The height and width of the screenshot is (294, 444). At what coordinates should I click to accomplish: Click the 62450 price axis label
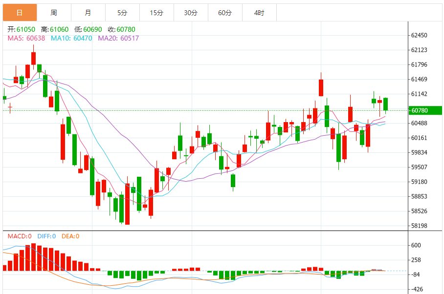coord(419,35)
